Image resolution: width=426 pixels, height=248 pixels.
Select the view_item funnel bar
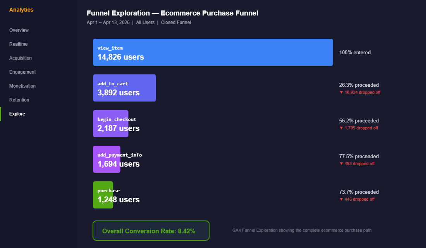213,52
